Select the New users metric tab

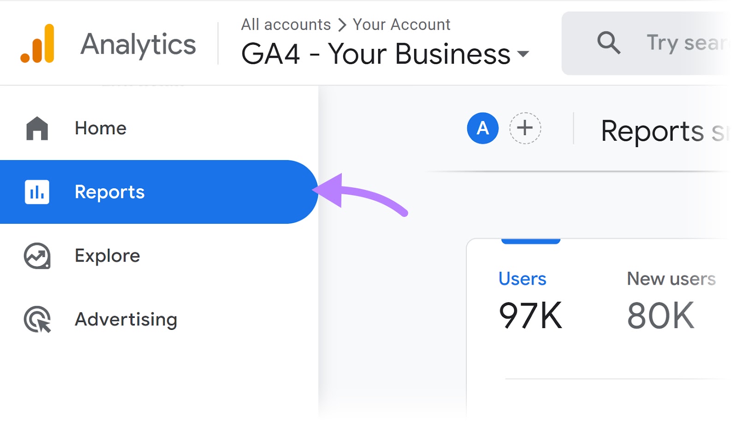(x=671, y=278)
